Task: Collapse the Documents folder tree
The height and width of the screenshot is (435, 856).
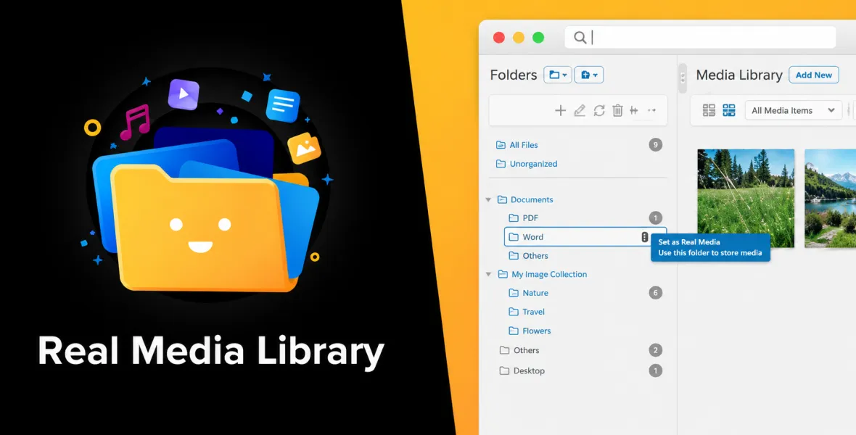Action: coord(488,200)
